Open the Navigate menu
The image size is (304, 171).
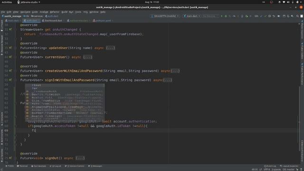(25, 12)
